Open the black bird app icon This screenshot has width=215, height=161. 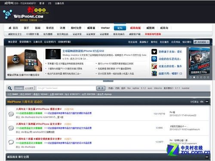pyautogui.click(x=154, y=52)
